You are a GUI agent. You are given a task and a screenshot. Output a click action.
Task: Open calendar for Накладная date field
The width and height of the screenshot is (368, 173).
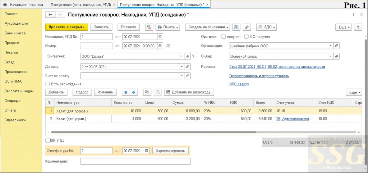[160, 37]
